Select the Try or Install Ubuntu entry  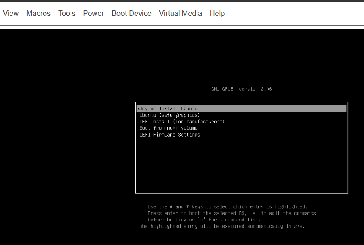point(168,108)
